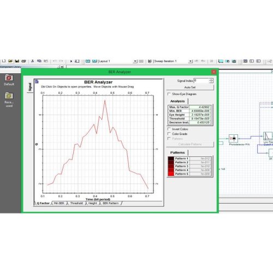Switch to the Q Factor tab
This screenshot has width=273, height=273.
pyautogui.click(x=43, y=203)
